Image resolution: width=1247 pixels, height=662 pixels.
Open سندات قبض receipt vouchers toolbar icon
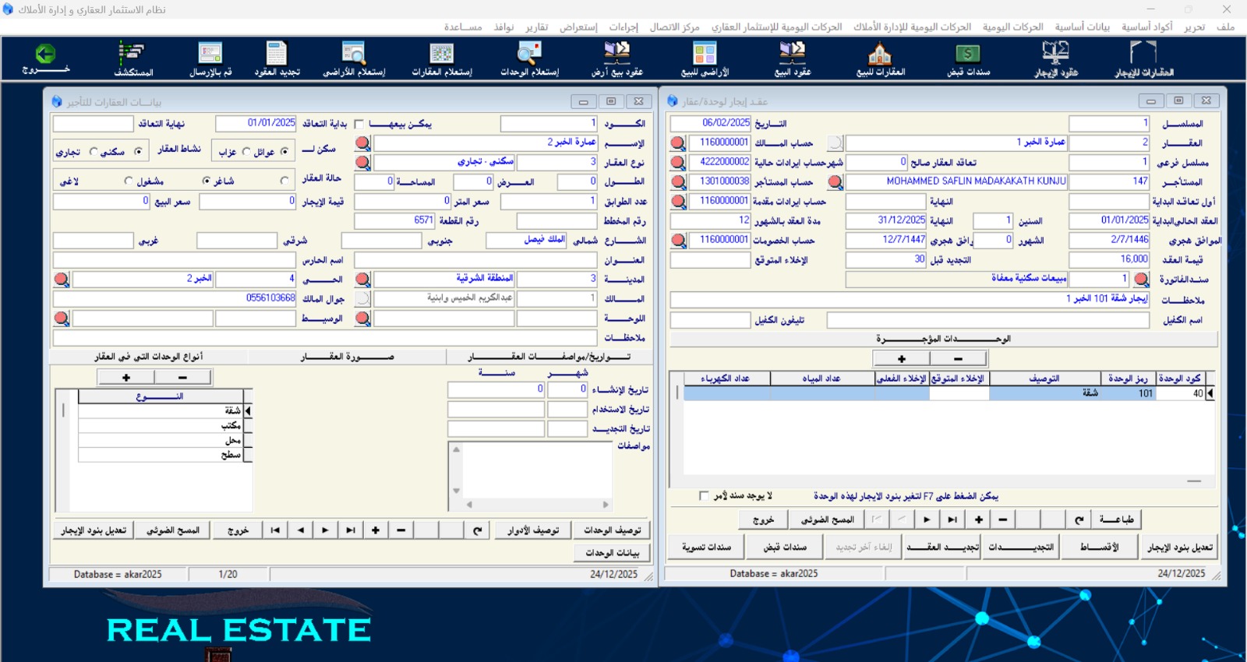pos(968,58)
